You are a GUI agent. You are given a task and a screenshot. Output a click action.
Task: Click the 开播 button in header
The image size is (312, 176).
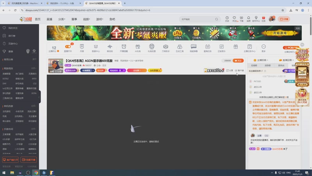coord(284,19)
